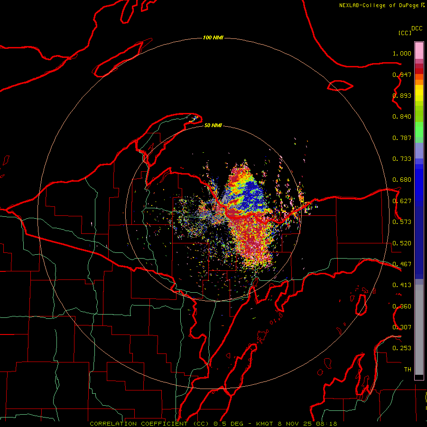
Task: Click the periwinkle segment of the color bar
Action: click(419, 151)
